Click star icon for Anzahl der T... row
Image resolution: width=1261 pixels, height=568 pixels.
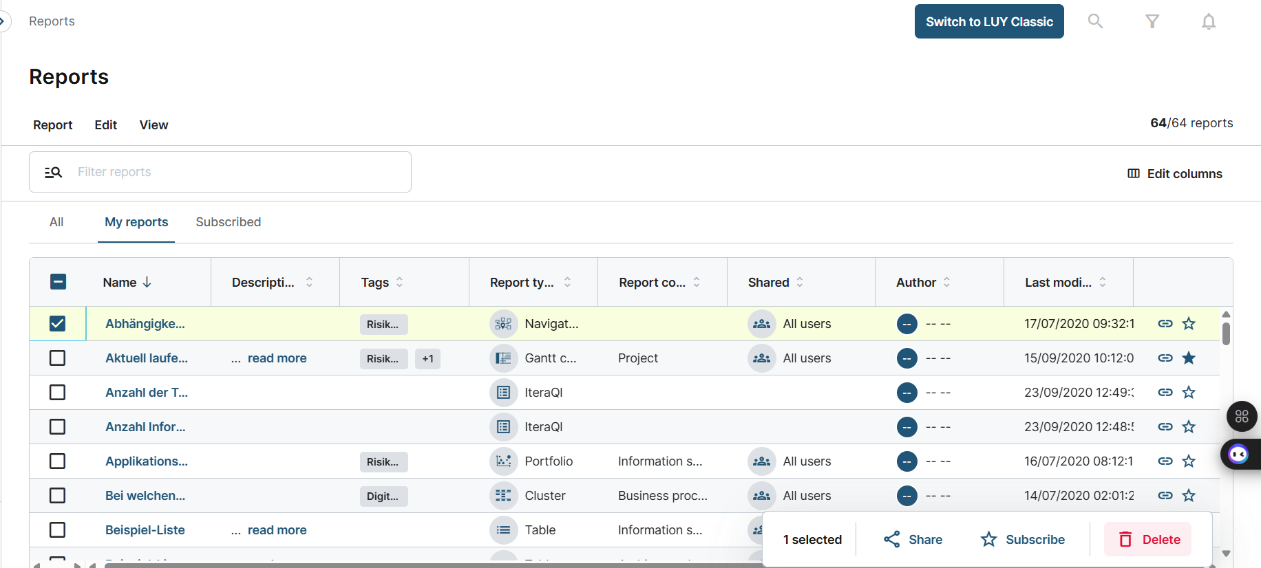pos(1188,393)
